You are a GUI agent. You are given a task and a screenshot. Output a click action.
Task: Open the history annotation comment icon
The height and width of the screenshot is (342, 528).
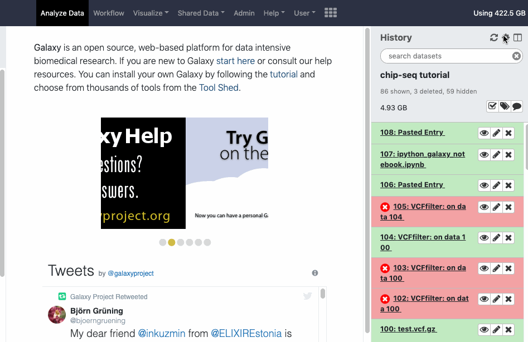(x=517, y=106)
